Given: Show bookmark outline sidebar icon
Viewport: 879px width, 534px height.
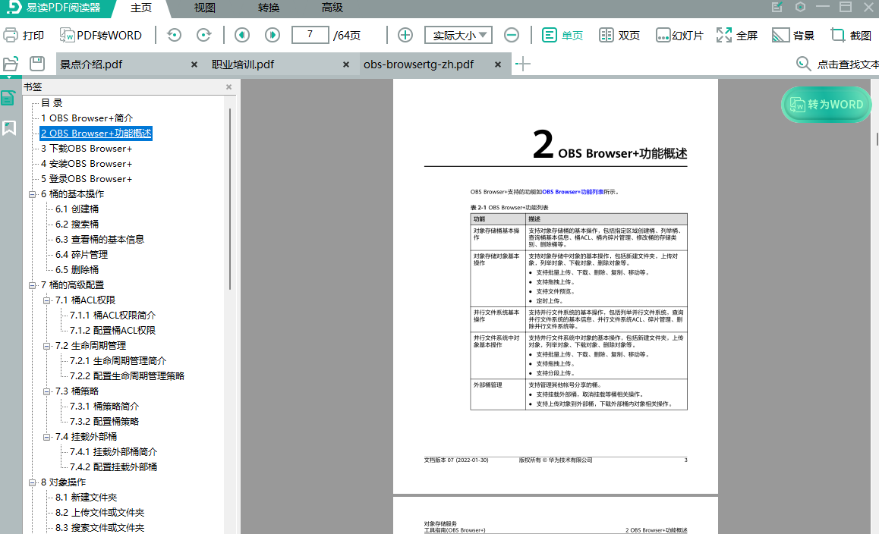Looking at the screenshot, I should point(8,98).
